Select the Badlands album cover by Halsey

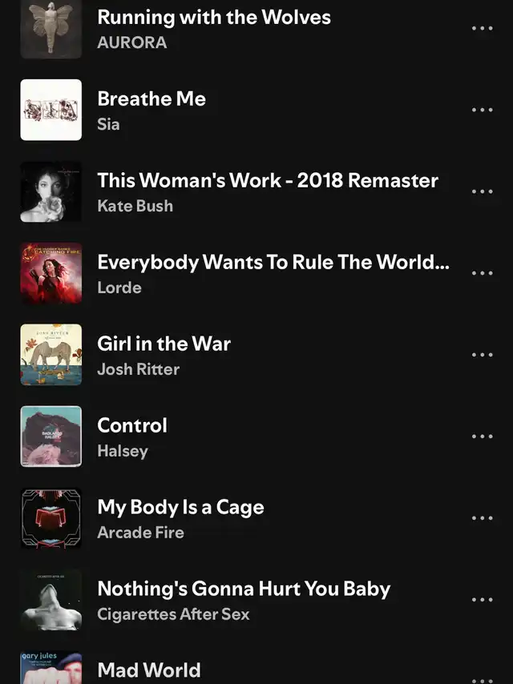(x=51, y=437)
